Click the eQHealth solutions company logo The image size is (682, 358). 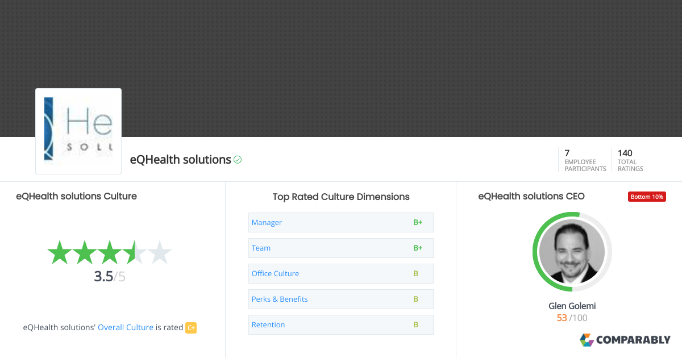tap(78, 131)
